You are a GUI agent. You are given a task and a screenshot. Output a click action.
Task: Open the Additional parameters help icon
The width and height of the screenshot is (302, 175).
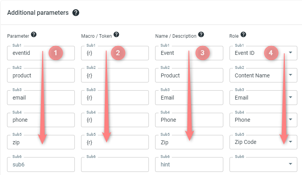pyautogui.click(x=76, y=13)
